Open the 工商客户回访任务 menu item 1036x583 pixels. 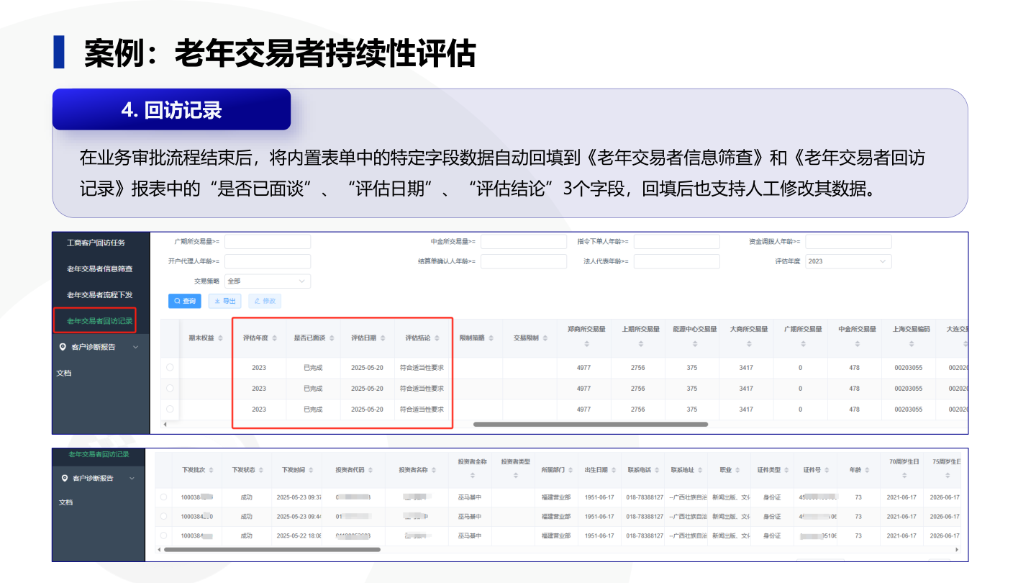(x=96, y=243)
